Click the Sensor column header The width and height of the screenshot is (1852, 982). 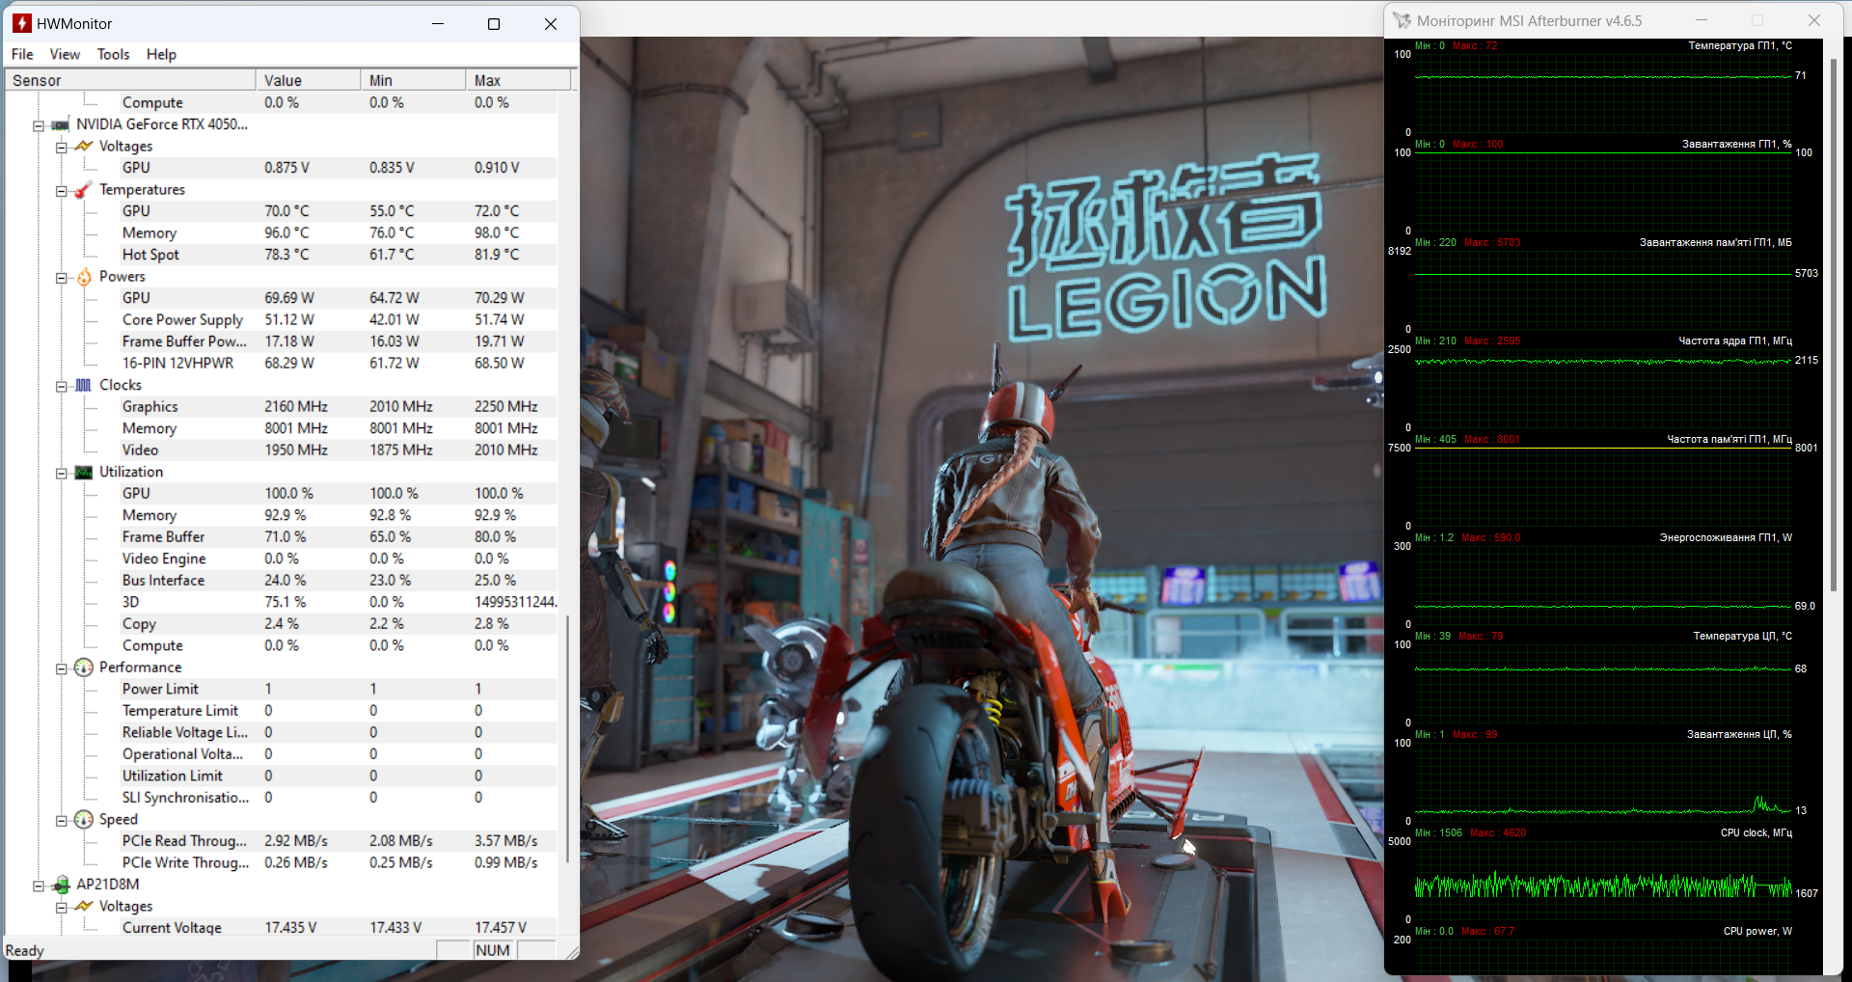click(x=130, y=80)
